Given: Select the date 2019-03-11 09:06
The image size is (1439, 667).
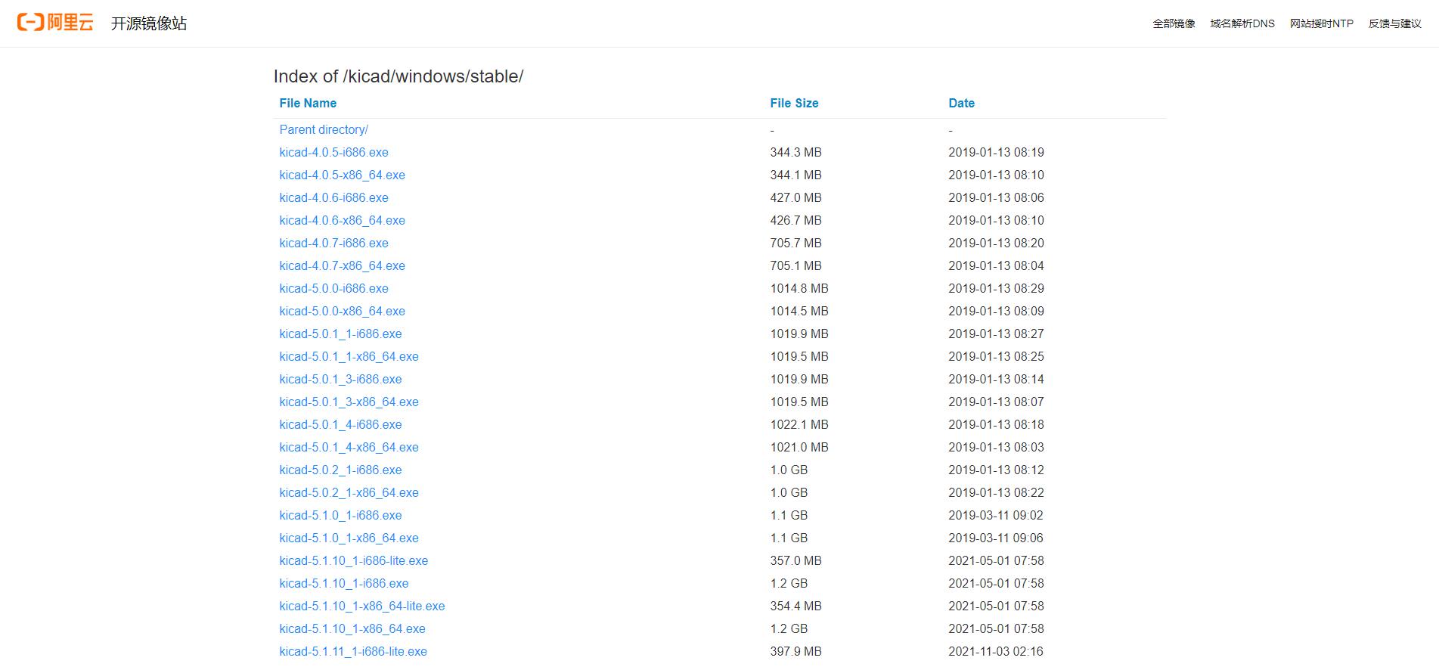Looking at the screenshot, I should point(996,538).
